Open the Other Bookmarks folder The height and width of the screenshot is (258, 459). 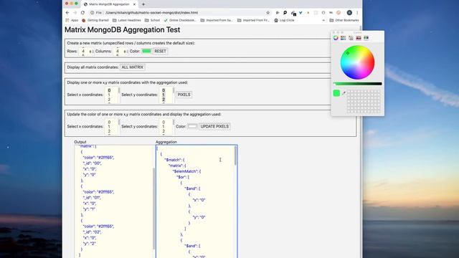coord(344,20)
